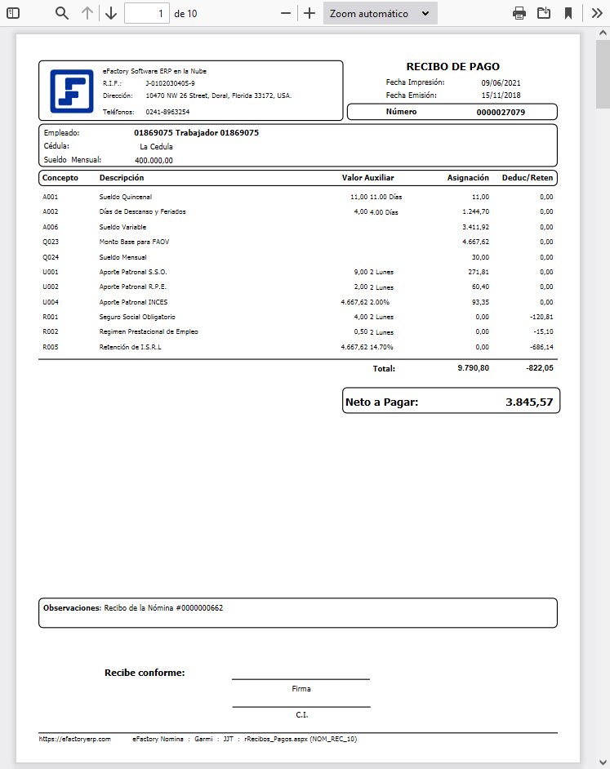Select Aporte Patronal S.S.O. description
The image size is (610, 769).
(133, 272)
